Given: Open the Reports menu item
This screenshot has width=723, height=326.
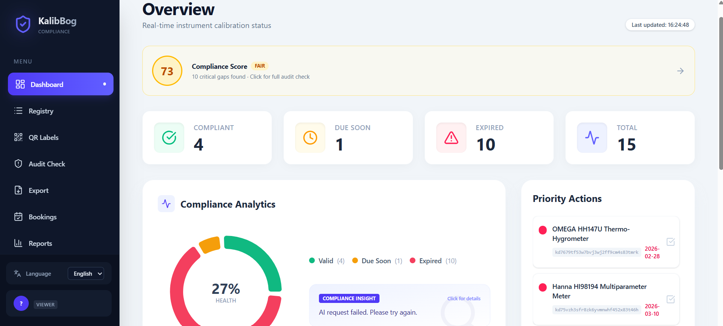Looking at the screenshot, I should tap(61, 243).
